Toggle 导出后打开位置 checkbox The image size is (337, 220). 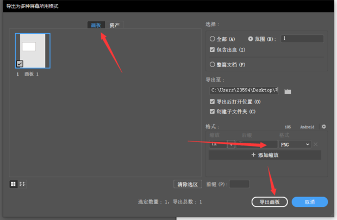click(213, 102)
